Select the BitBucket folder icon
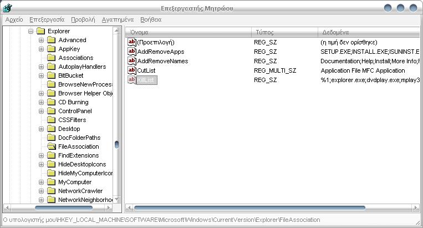 [51, 75]
